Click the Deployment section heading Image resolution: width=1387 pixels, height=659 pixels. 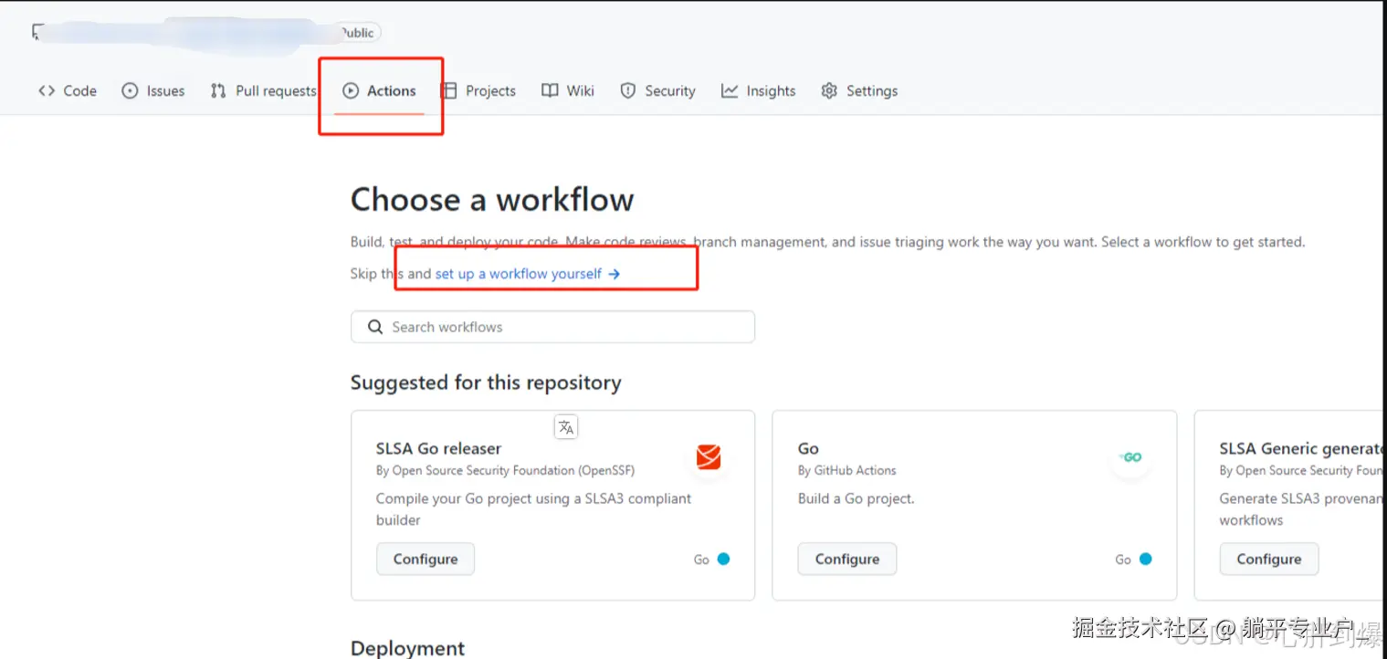[x=408, y=647]
